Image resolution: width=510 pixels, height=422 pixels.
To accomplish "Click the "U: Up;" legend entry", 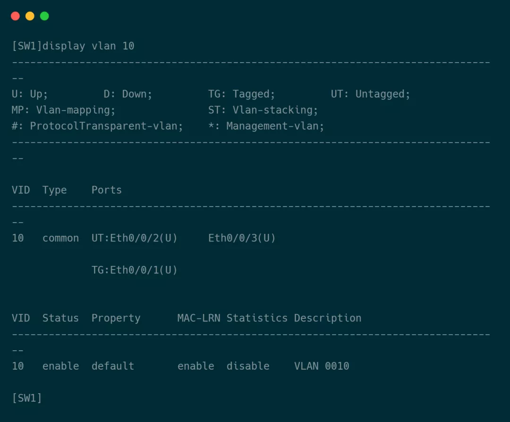I will click(x=30, y=94).
